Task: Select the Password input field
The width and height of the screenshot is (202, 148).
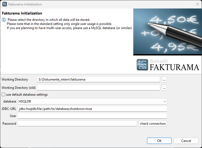Action: click(x=77, y=124)
